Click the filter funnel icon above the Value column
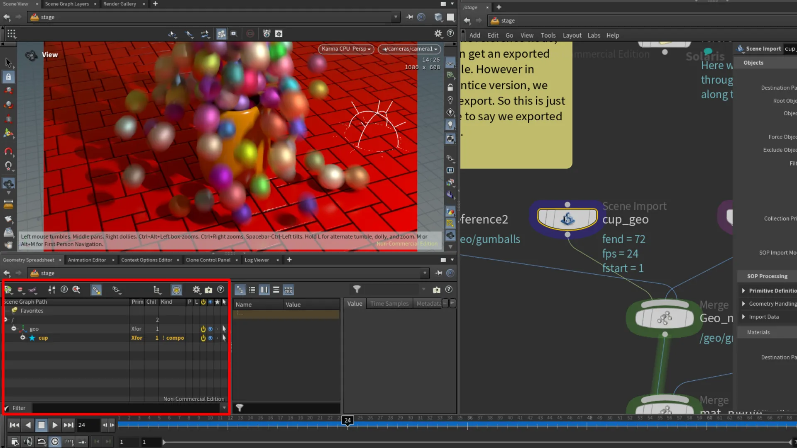The image size is (797, 448). click(357, 289)
